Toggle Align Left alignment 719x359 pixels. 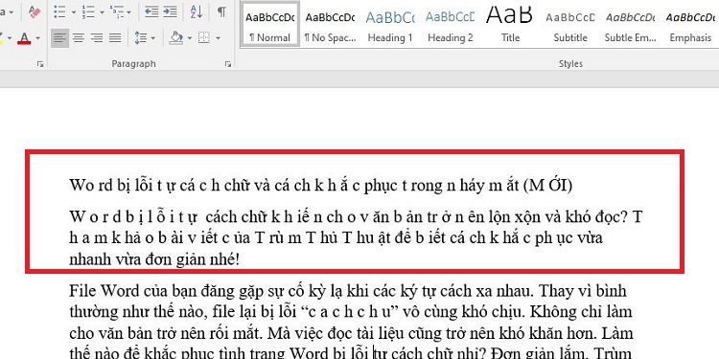(x=59, y=38)
